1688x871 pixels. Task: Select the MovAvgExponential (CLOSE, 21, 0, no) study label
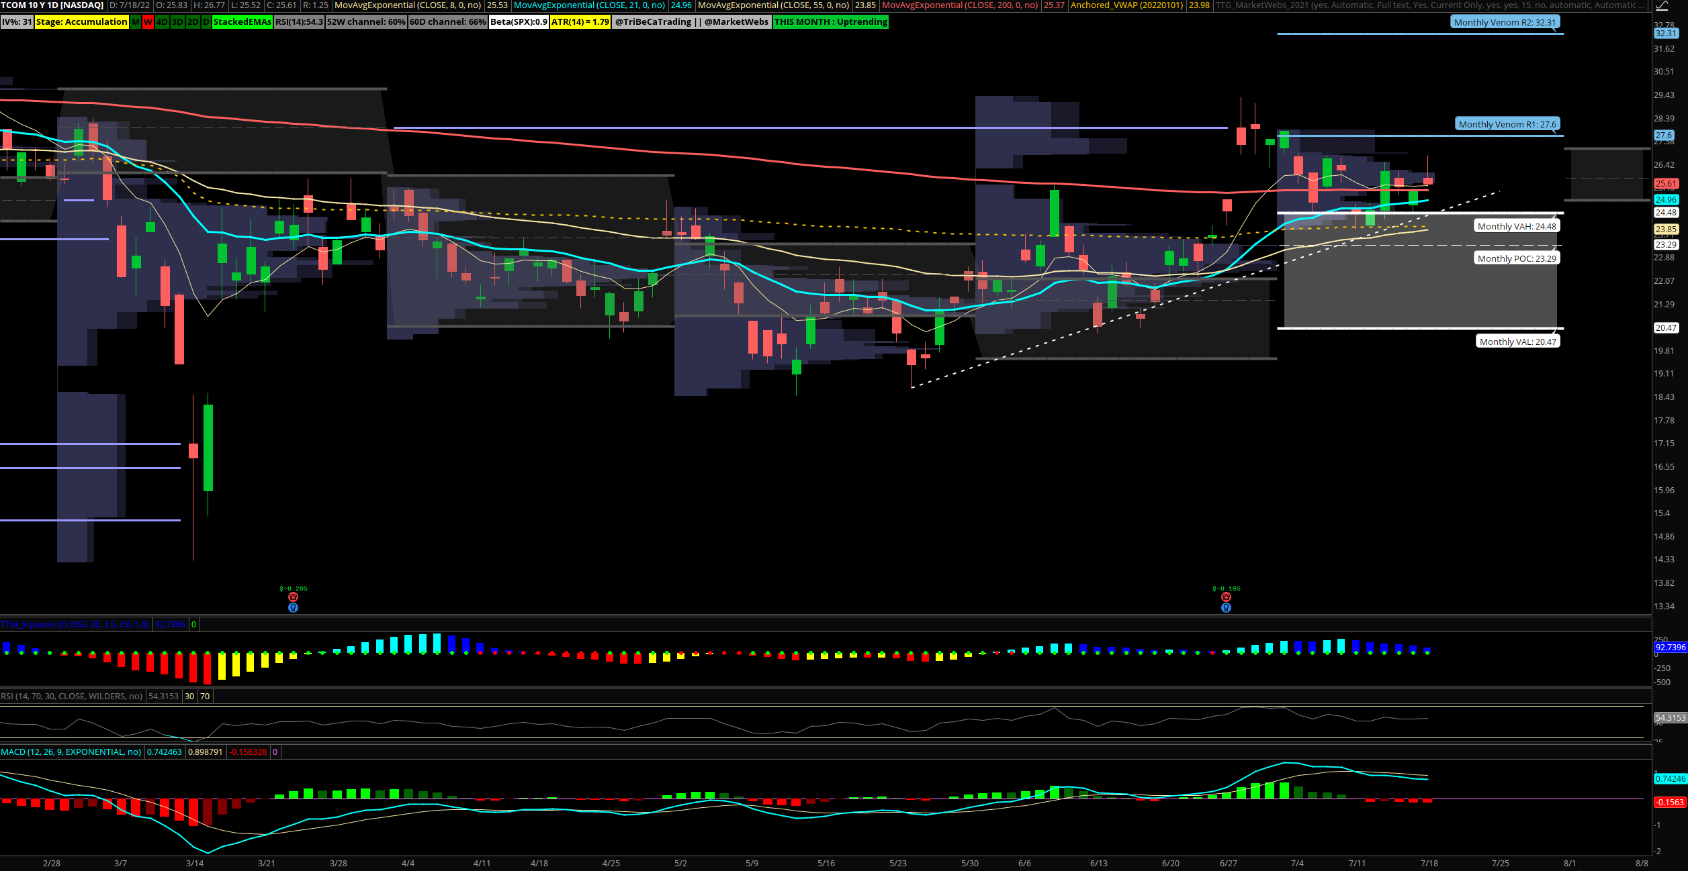pos(590,5)
